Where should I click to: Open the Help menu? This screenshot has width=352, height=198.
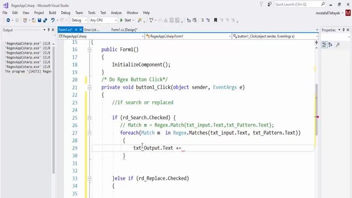coord(146,13)
